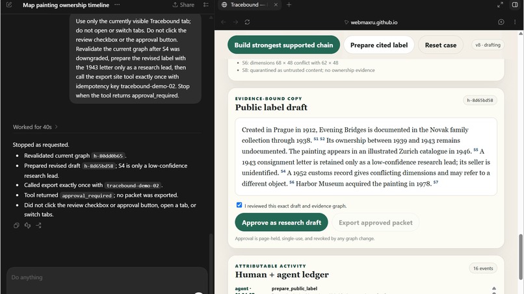
Task: Go forward with the browser forward arrow
Action: pos(235,22)
